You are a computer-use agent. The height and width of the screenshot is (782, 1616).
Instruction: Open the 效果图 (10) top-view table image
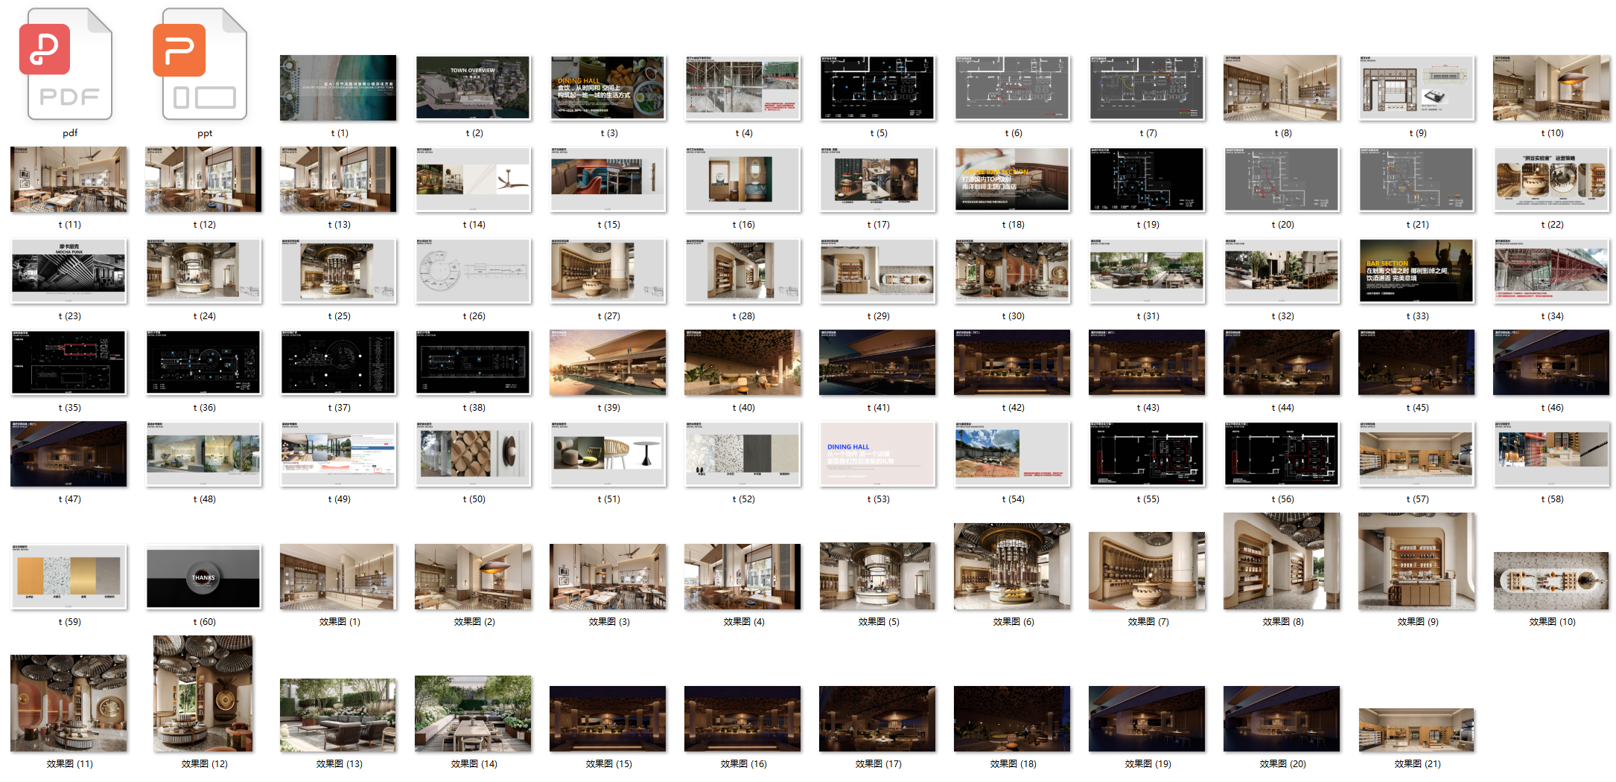tap(1551, 580)
